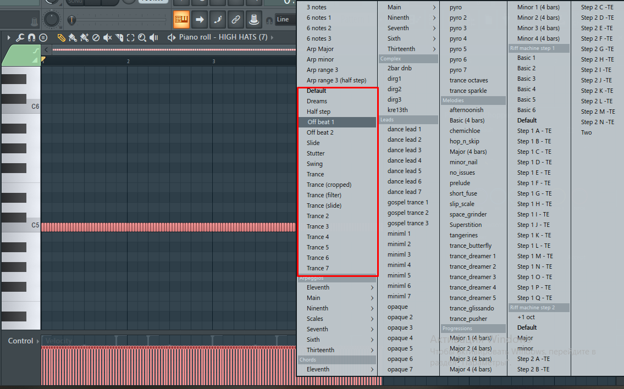
Task: Choose the Step 2 K -TE preset
Action: coord(597,91)
